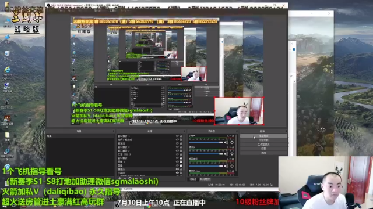Viewport: 373px width, 209px height.
Task: Click lock icon of 文本 (GDI+) source
Action: tap(181, 154)
